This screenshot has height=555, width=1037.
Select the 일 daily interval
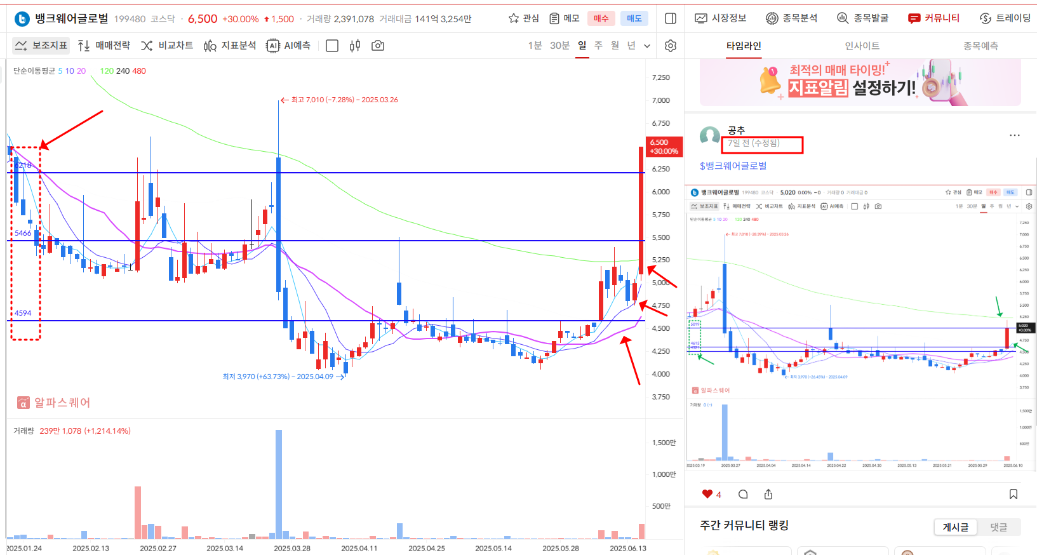click(x=582, y=46)
